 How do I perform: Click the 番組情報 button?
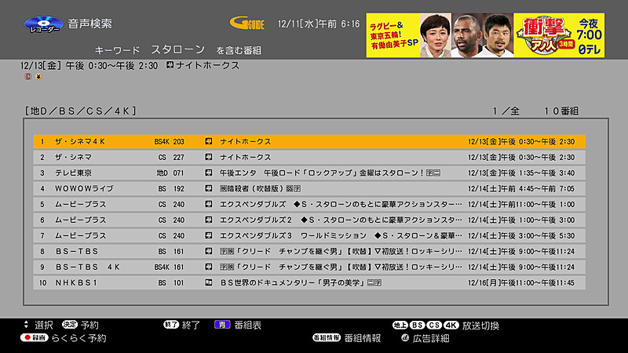click(x=327, y=338)
